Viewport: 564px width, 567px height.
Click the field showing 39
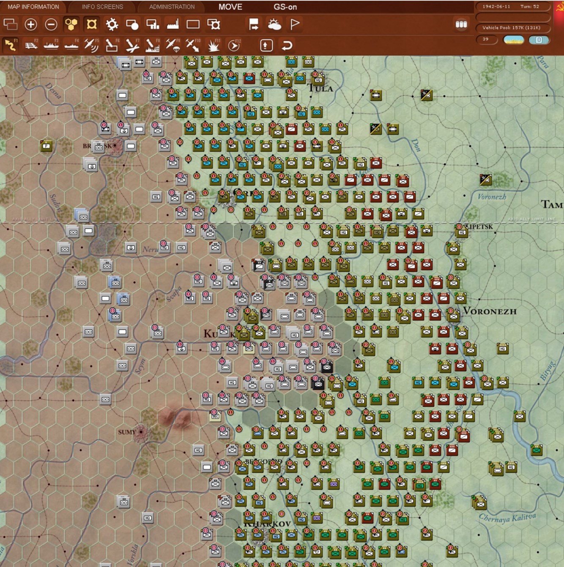tap(487, 39)
